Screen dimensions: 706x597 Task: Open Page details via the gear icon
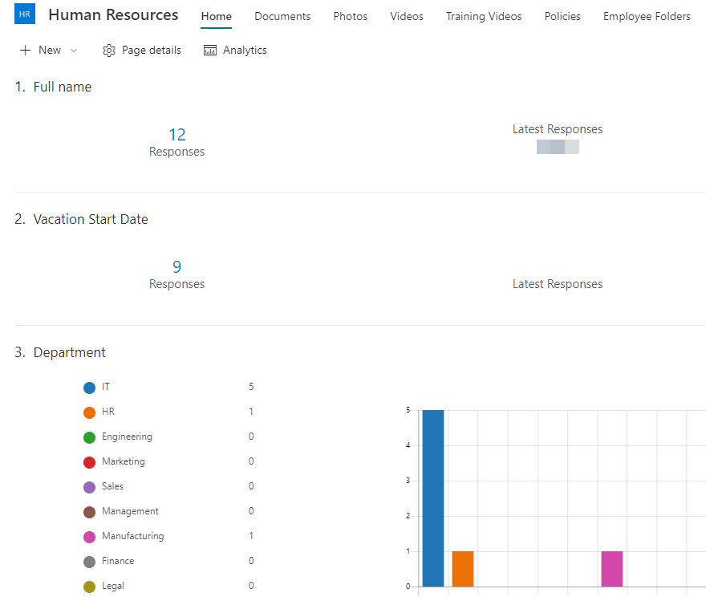(108, 50)
